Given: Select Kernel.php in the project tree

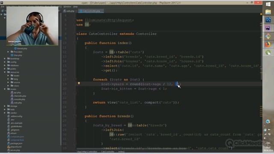Looking at the screenshot, I should pos(22,48).
